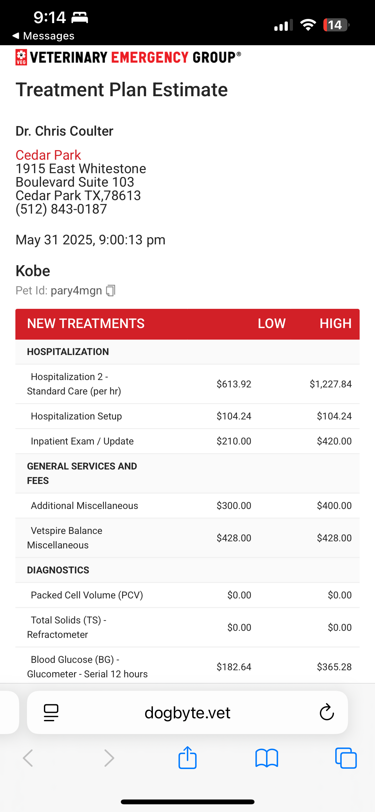Tap the Safari page reload icon
Viewport: 375px width, 812px height.
click(x=327, y=712)
